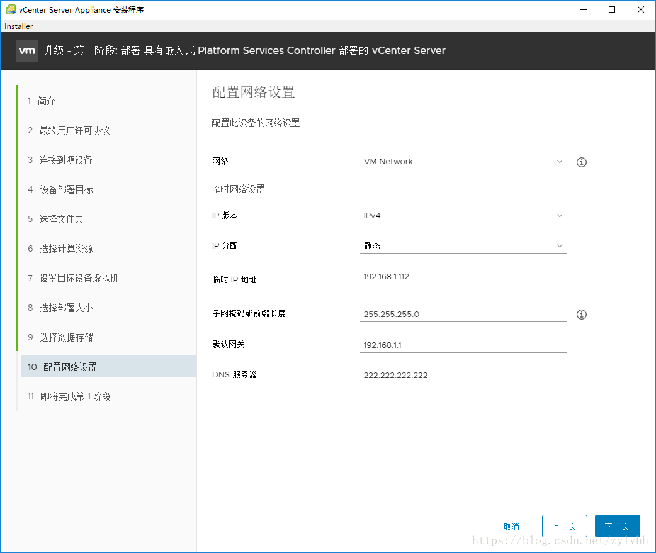Click the VMware vm logo in header
656x553 pixels.
(27, 51)
